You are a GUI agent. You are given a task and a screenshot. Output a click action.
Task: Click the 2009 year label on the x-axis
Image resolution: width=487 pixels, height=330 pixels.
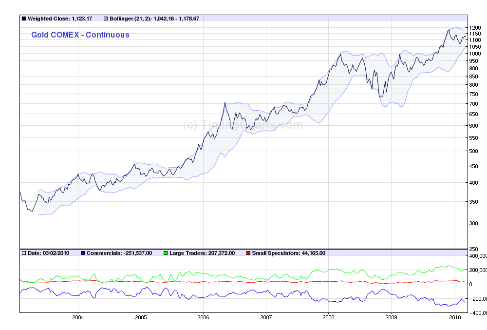(x=391, y=317)
